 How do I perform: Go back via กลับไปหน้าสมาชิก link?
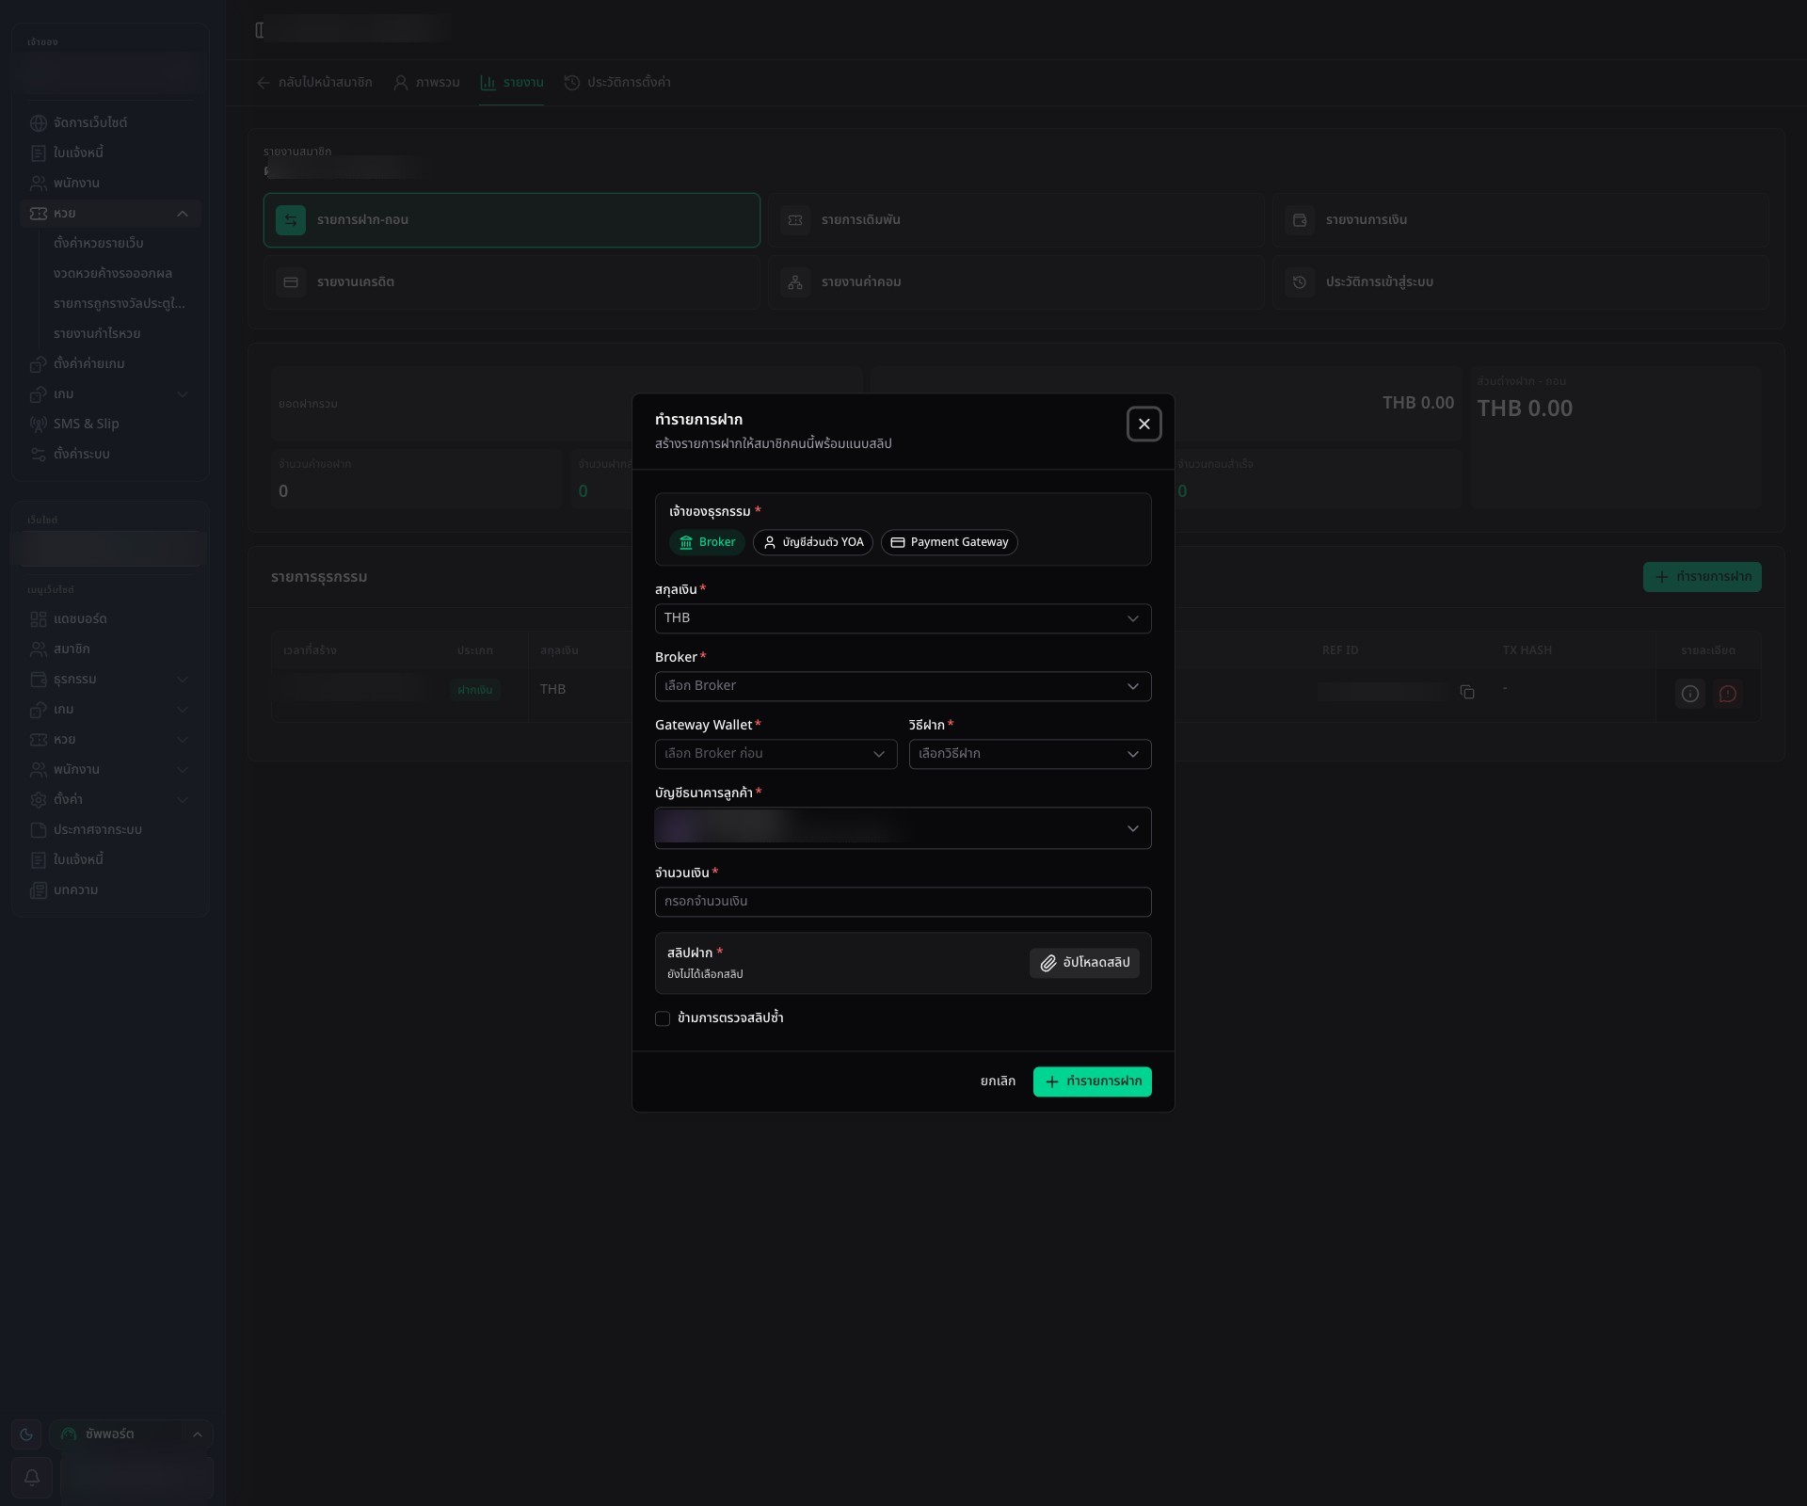tap(313, 83)
